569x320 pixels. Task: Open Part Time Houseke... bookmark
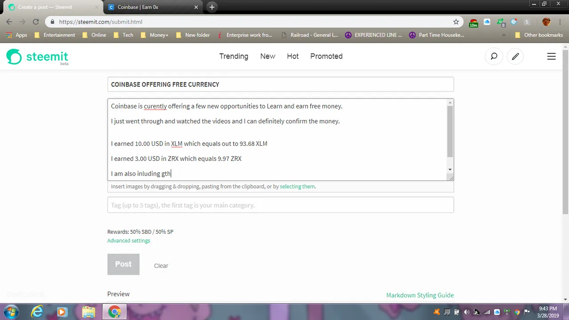click(437, 35)
